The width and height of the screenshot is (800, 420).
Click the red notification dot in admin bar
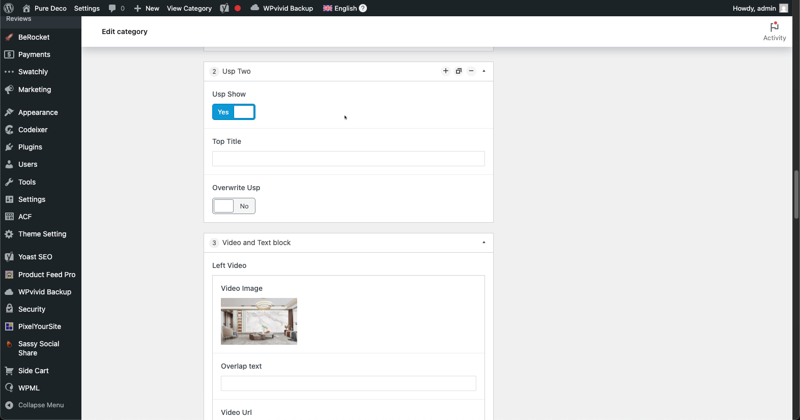tap(238, 8)
